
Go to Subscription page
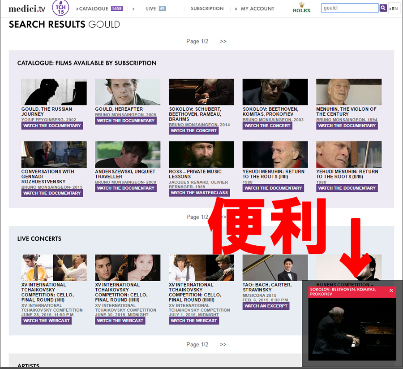point(207,9)
